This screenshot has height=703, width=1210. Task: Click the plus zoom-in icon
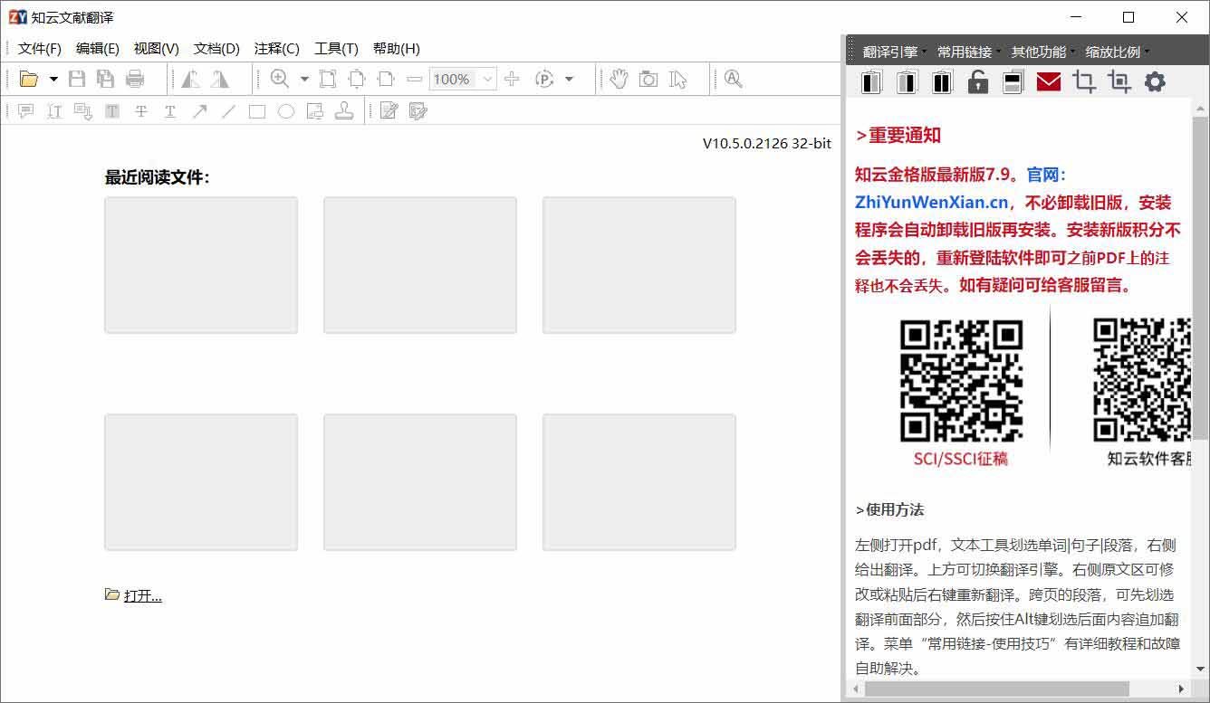512,79
